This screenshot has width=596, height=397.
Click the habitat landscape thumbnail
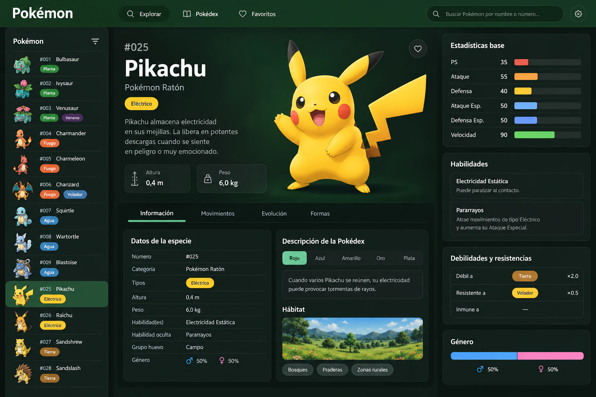(353, 339)
